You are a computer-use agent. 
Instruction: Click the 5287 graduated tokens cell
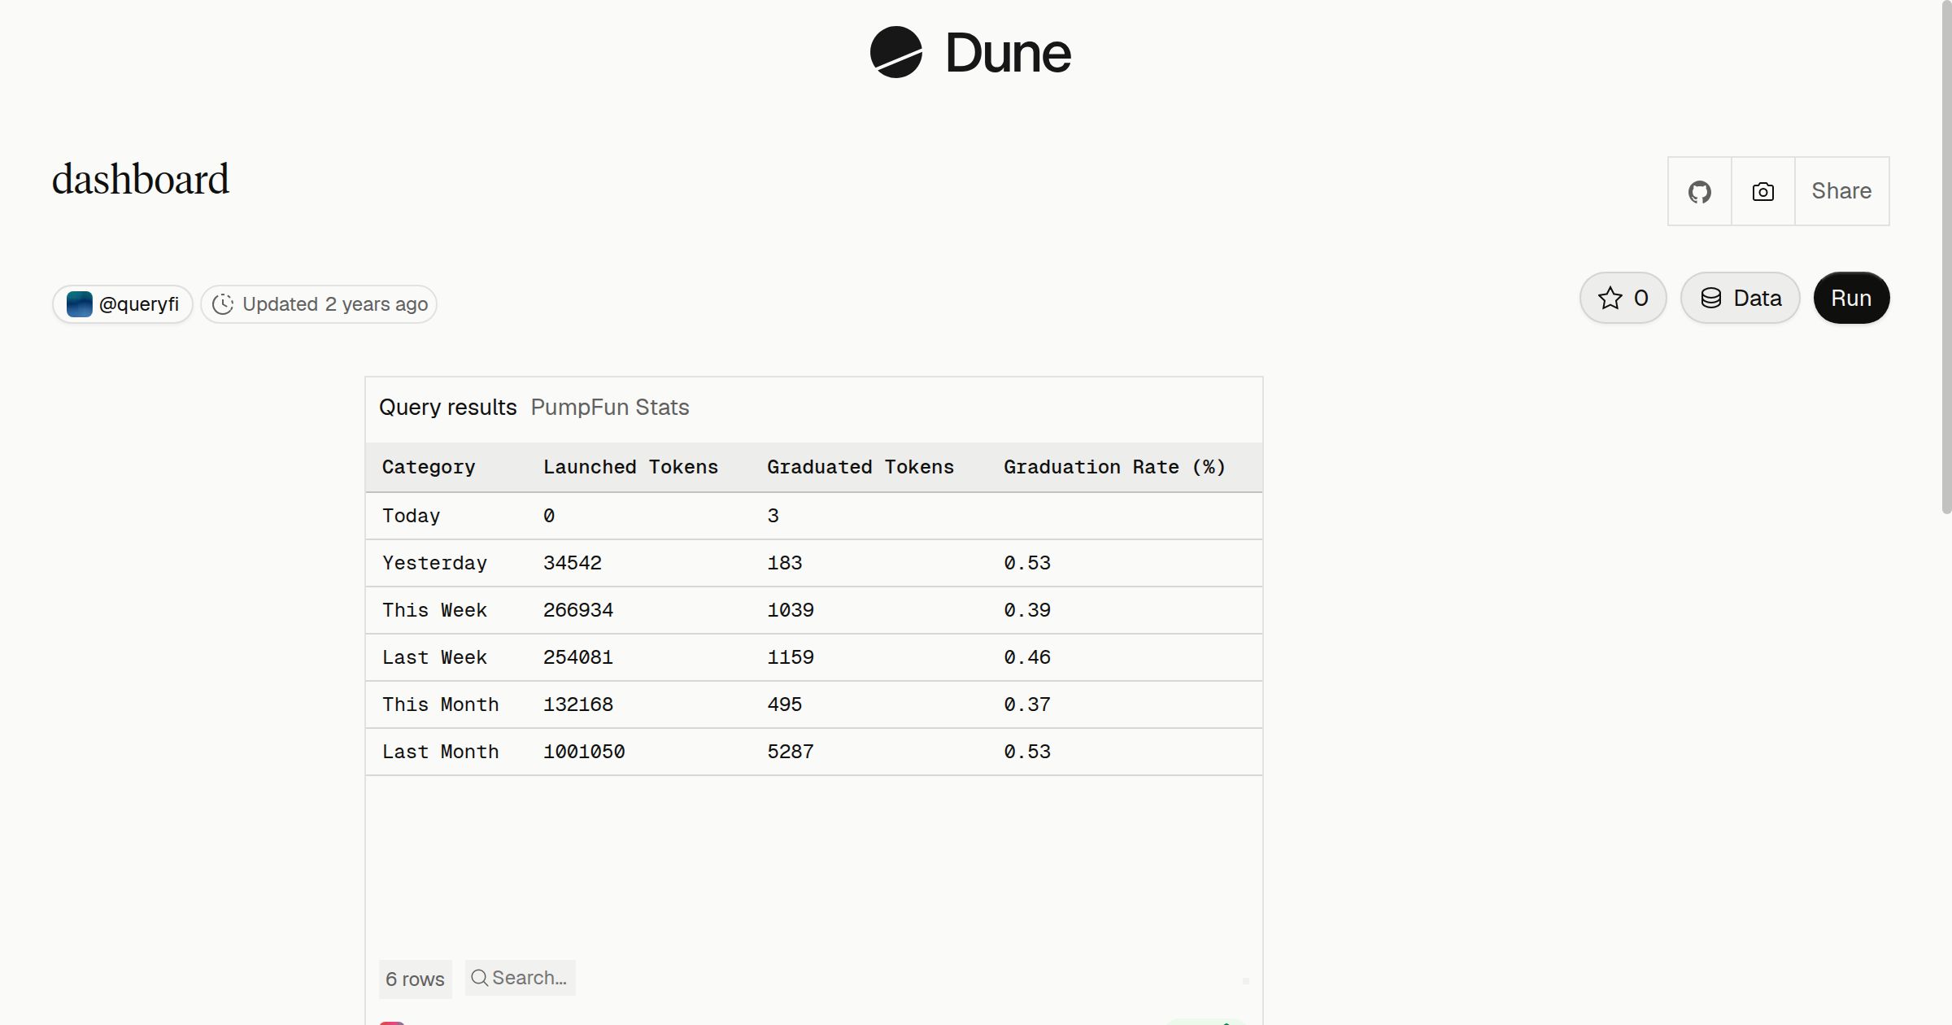click(x=791, y=752)
